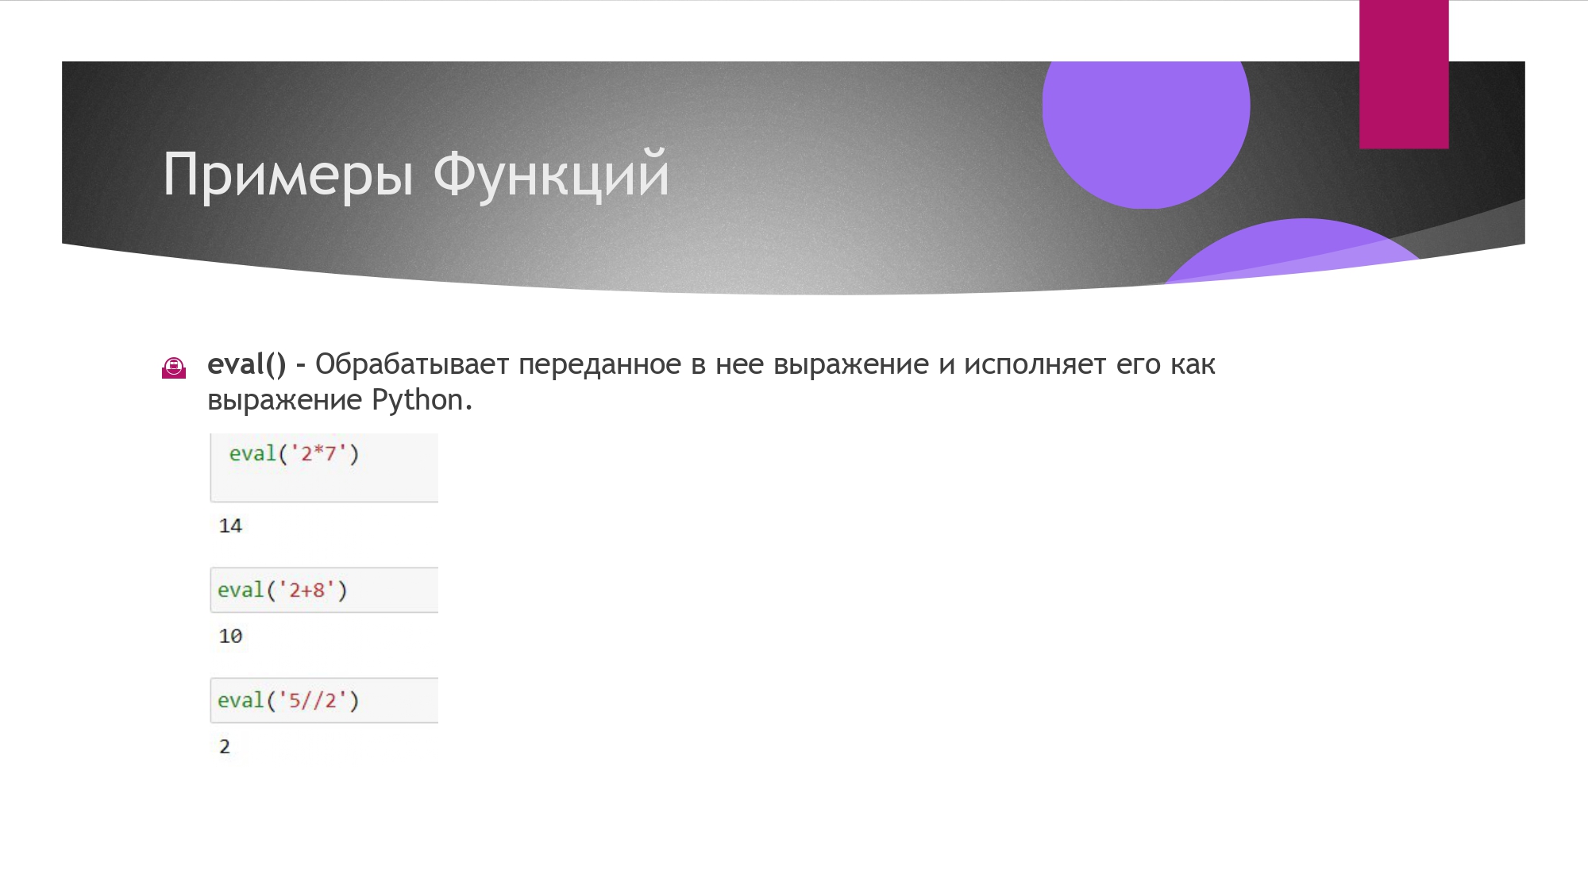Click the lock/database icon next to eval()
Screen dimensions: 1588x893
[173, 367]
